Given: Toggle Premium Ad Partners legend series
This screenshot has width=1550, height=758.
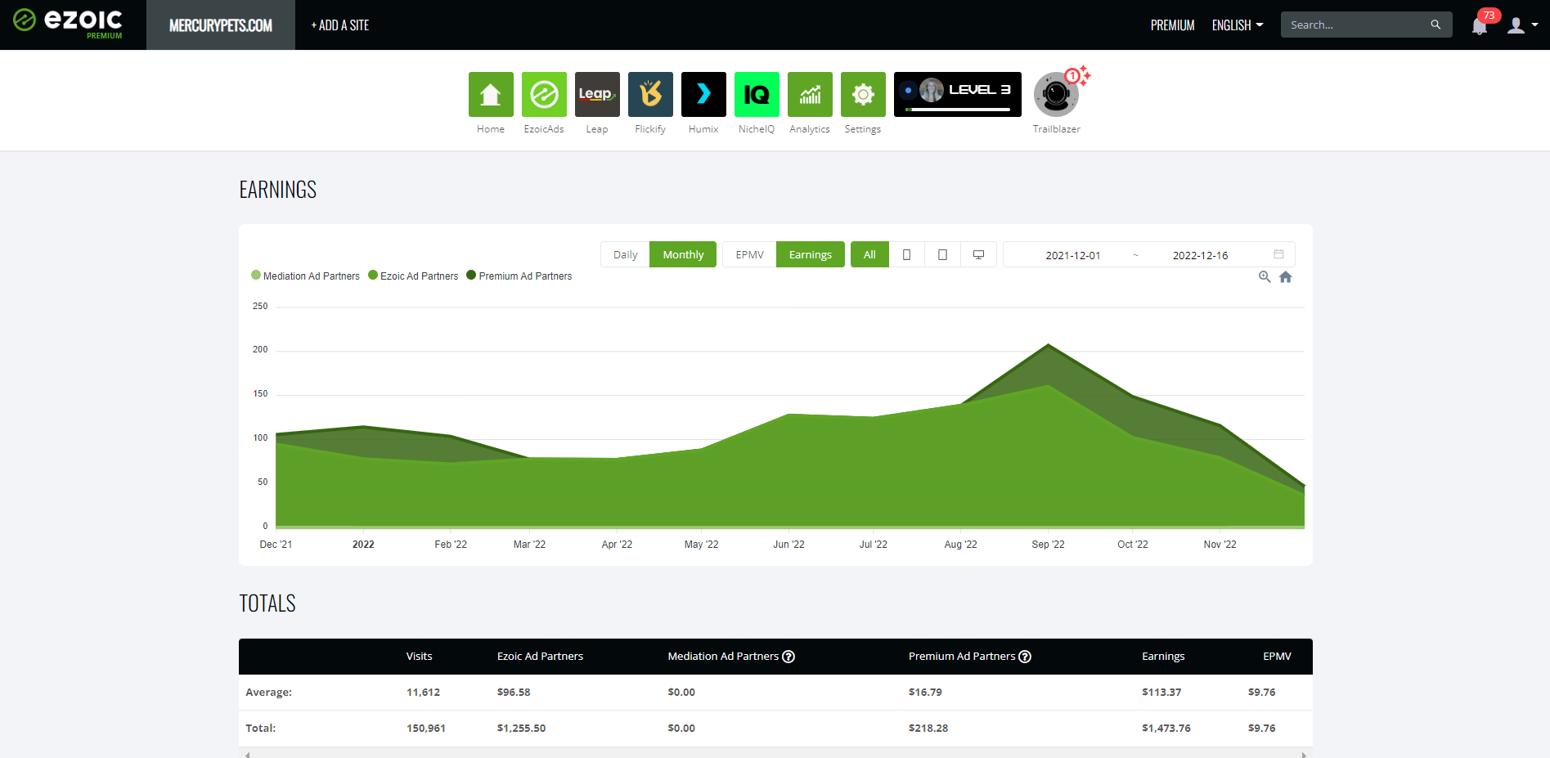Looking at the screenshot, I should [x=519, y=276].
